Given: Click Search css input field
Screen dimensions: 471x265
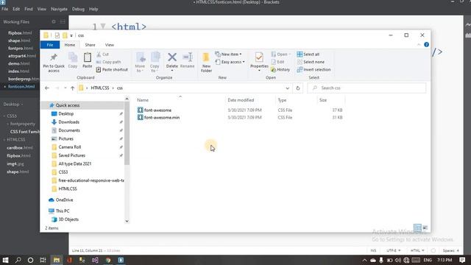Looking at the screenshot, I should tap(366, 88).
